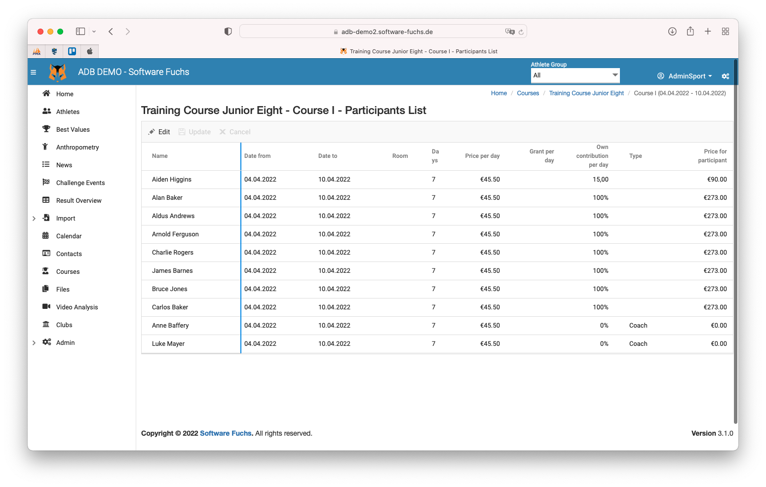Select Aiden Higgins row name
This screenshot has height=487, width=766.
coord(172,180)
